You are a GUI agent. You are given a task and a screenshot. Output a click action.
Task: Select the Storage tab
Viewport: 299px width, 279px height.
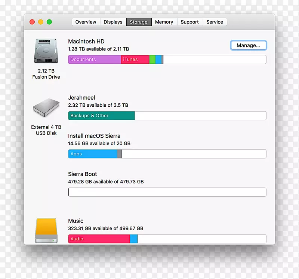pyautogui.click(x=139, y=22)
